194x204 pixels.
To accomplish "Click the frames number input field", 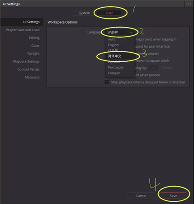I will 153,68.
